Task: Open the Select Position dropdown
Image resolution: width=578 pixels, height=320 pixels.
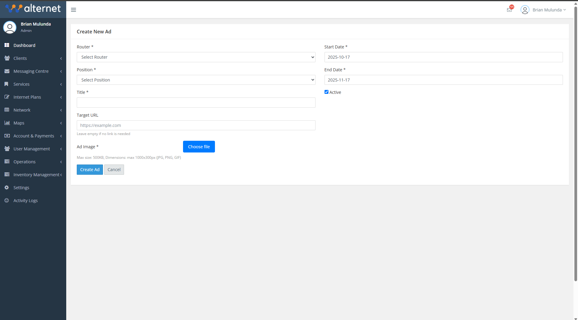Action: point(196,80)
